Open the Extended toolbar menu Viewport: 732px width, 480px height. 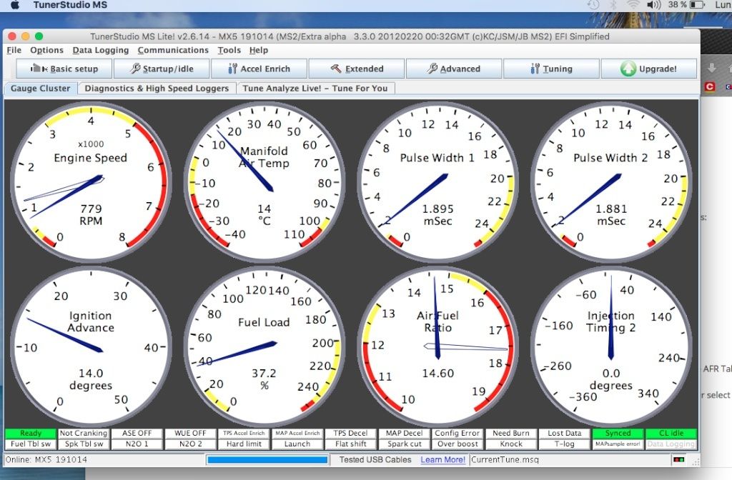point(357,69)
